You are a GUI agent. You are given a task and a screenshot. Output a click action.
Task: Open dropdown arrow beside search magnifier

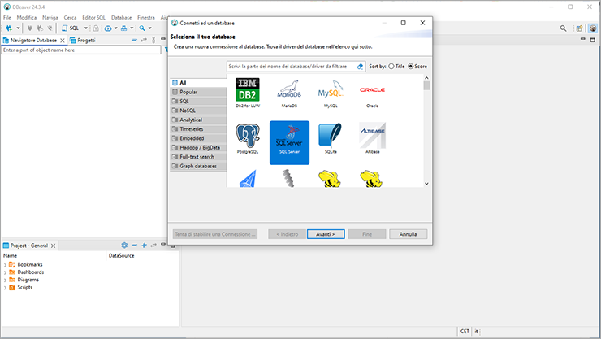(150, 28)
